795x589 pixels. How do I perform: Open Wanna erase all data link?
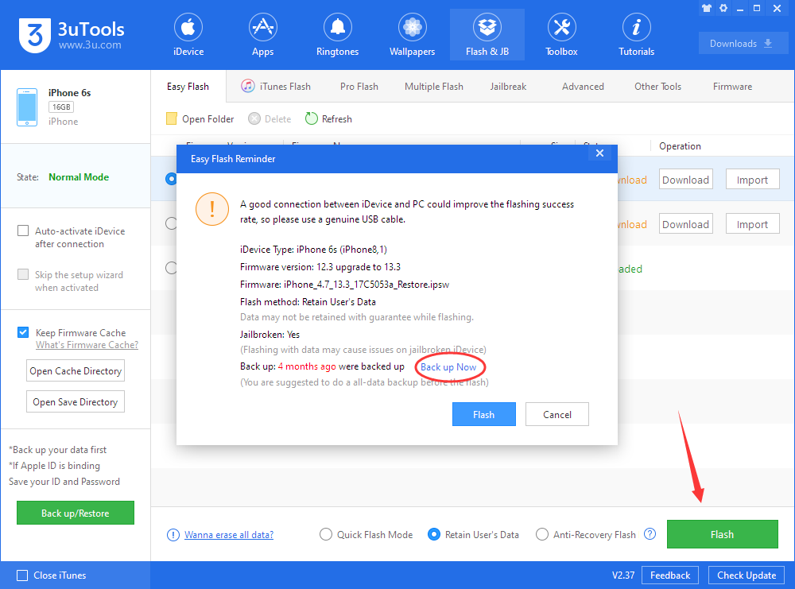click(x=229, y=535)
